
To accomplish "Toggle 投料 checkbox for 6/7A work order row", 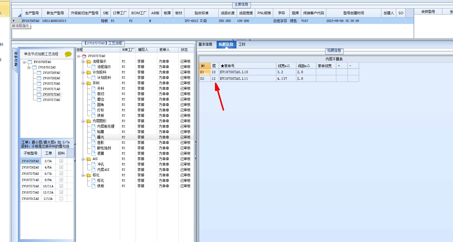I will (x=61, y=174).
